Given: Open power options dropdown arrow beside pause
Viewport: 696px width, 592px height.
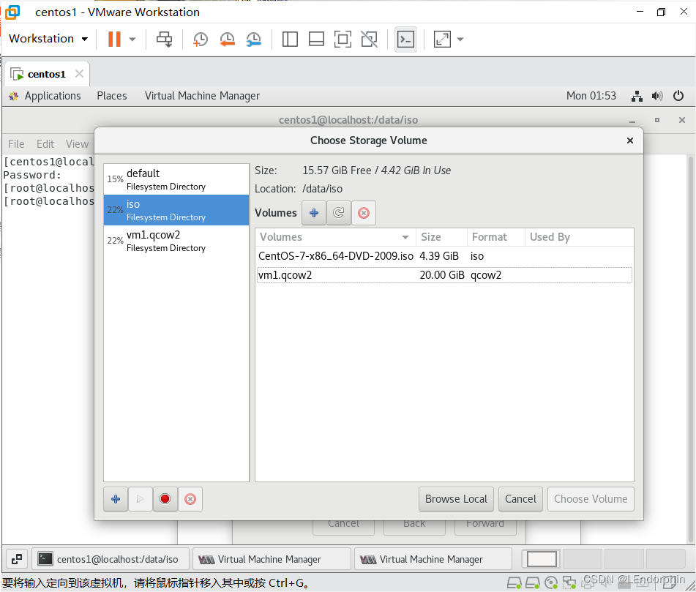Looking at the screenshot, I should coord(132,39).
